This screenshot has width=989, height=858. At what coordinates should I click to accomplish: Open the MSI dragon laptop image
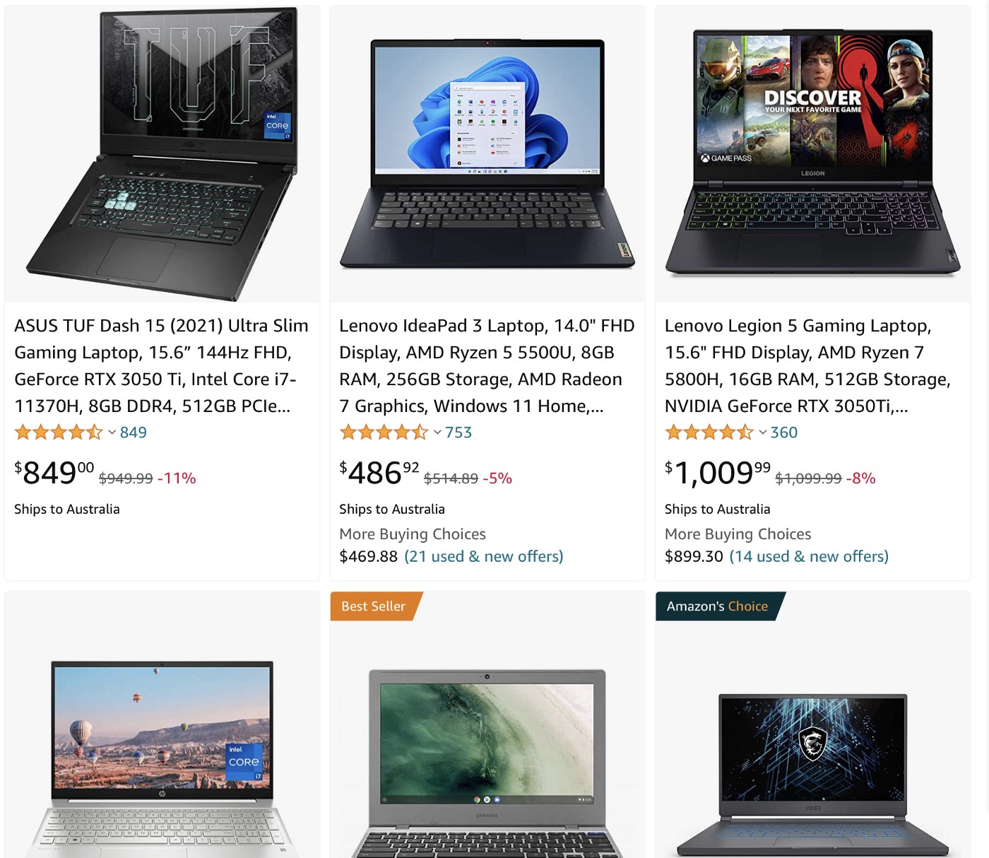click(x=812, y=775)
